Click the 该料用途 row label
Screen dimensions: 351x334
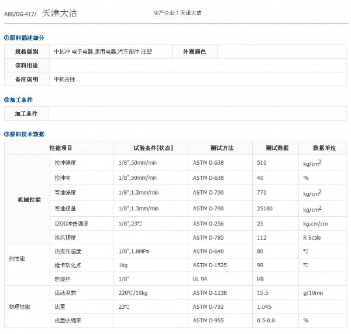[26, 66]
